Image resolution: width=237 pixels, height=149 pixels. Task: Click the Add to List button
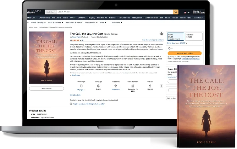pyautogui.click(x=171, y=98)
